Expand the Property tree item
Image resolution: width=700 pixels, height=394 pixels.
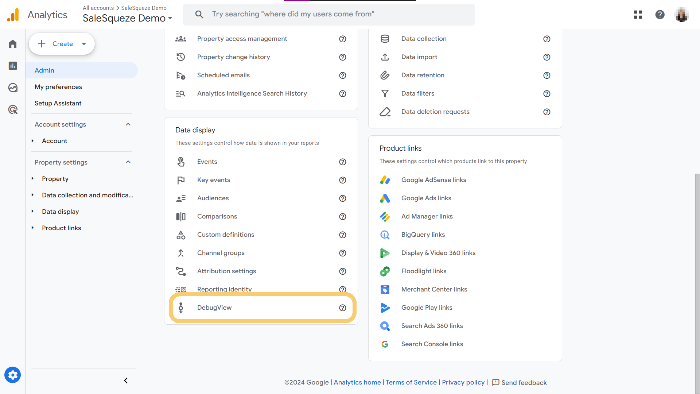point(32,178)
